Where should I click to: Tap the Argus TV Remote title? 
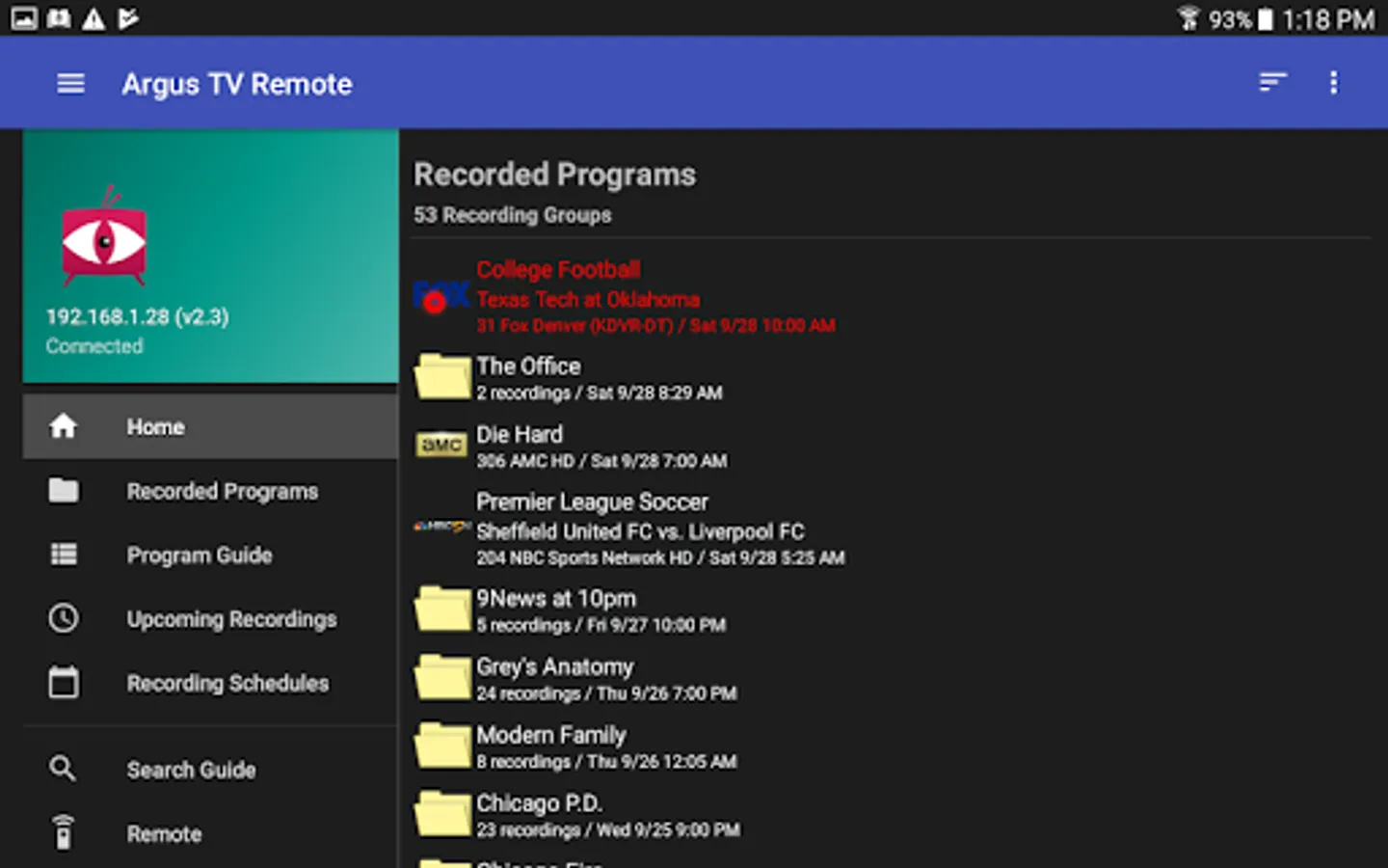coord(237,84)
